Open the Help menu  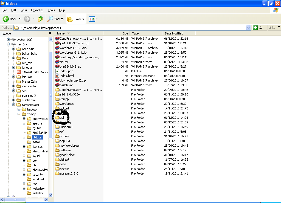(62, 10)
